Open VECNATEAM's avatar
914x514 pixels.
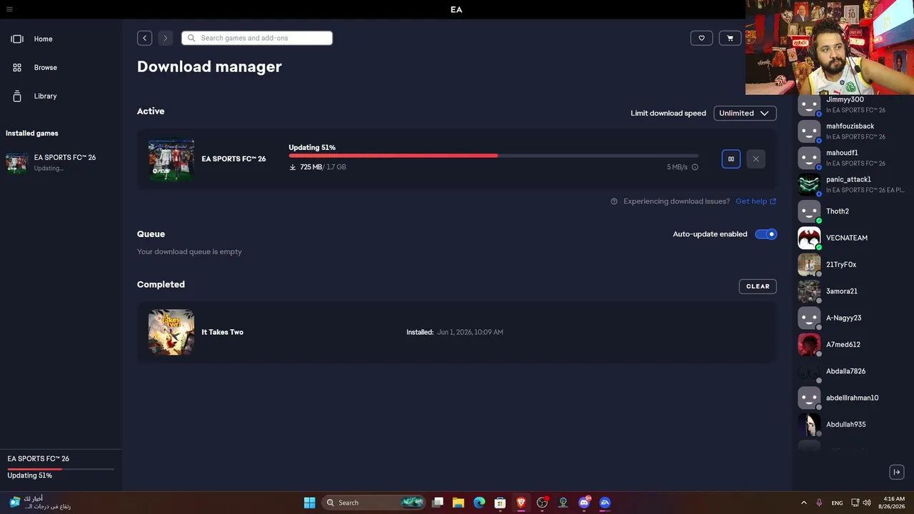[809, 238]
